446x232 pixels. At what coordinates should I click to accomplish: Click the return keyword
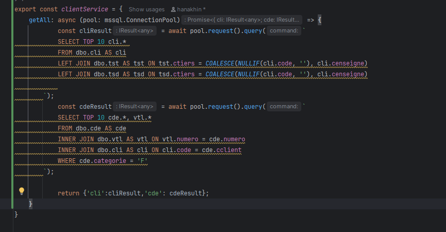click(x=68, y=193)
